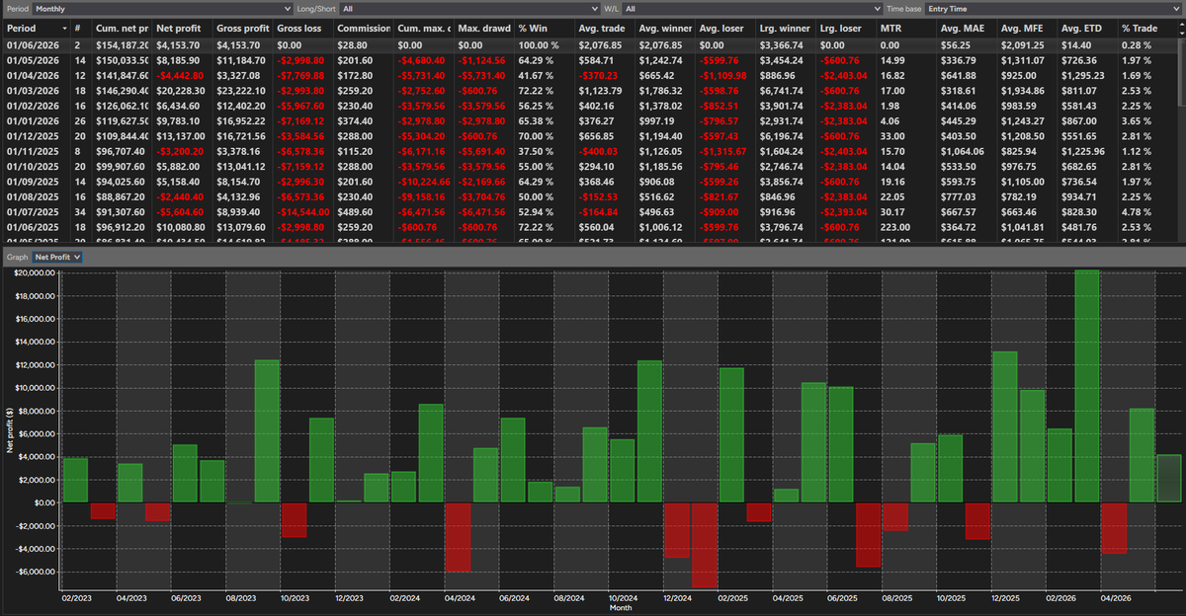1186x616 pixels.
Task: Click the % Win column header
Action: [544, 29]
